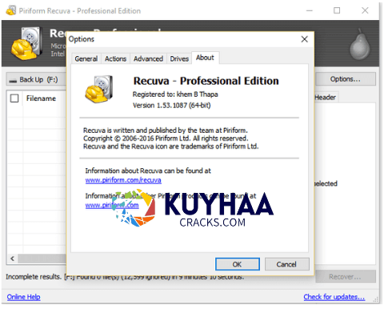Click the 'Registered to: khem B Thapa' text
This screenshot has width=384, height=309.
(175, 94)
